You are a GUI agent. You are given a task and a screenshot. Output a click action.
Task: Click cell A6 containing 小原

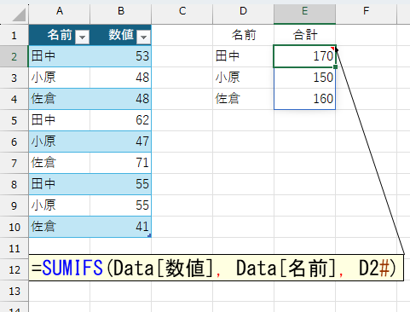[x=60, y=142]
